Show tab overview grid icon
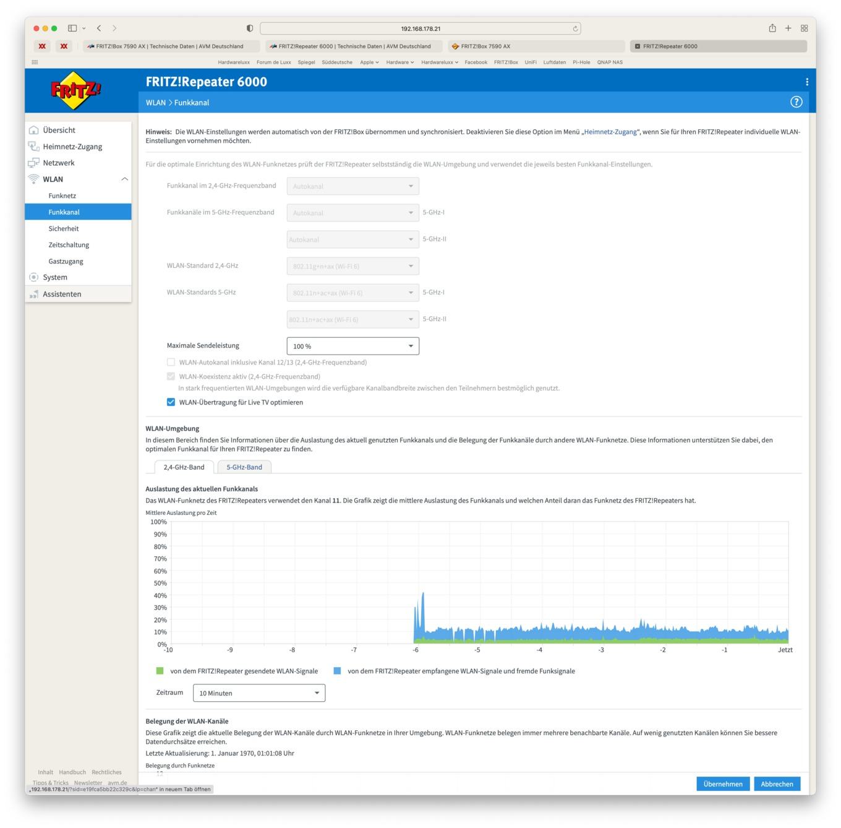This screenshot has height=828, width=841. pos(805,28)
